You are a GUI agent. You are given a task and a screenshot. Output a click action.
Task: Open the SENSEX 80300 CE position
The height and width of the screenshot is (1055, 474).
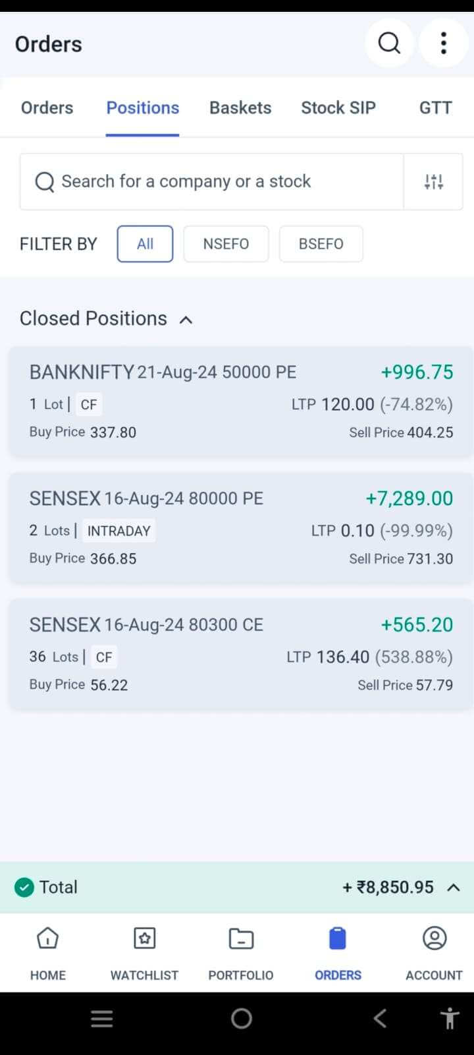point(241,654)
